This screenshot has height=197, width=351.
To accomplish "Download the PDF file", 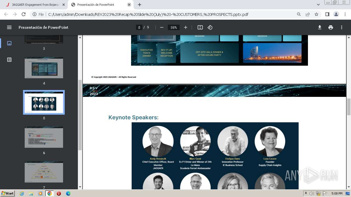I will pos(320,27).
